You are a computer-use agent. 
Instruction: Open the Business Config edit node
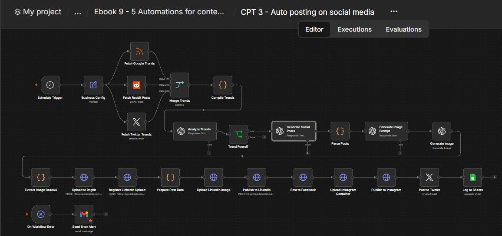93,85
